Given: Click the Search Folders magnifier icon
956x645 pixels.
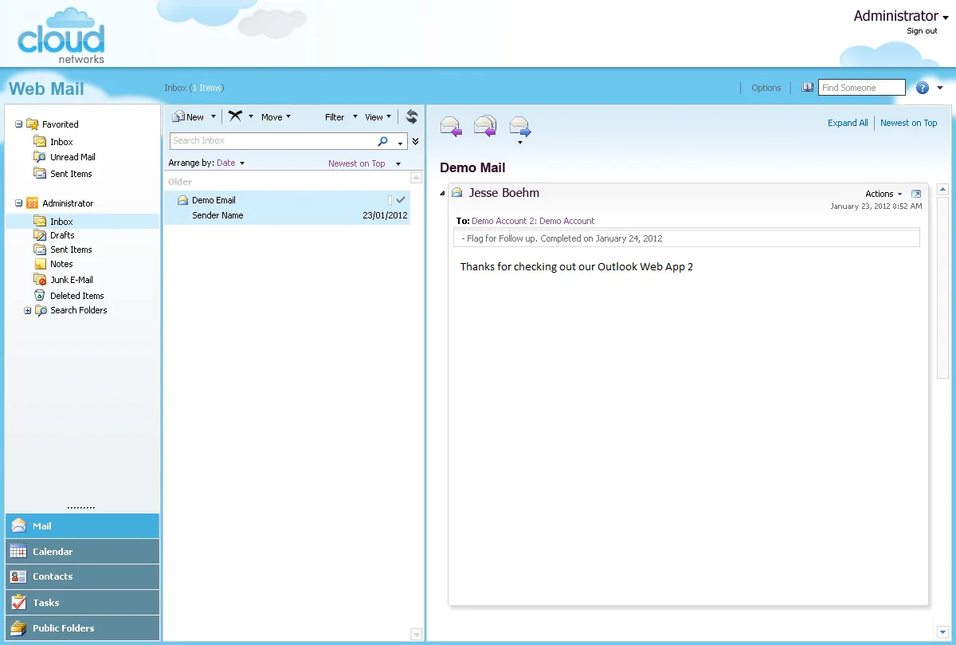Looking at the screenshot, I should click(x=40, y=311).
